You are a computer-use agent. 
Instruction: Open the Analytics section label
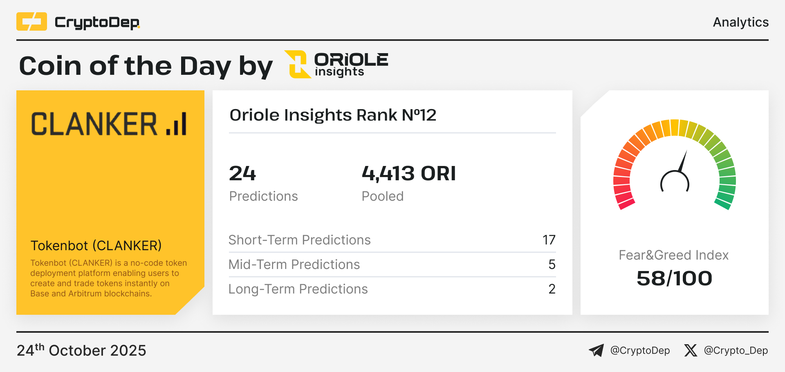click(x=740, y=22)
